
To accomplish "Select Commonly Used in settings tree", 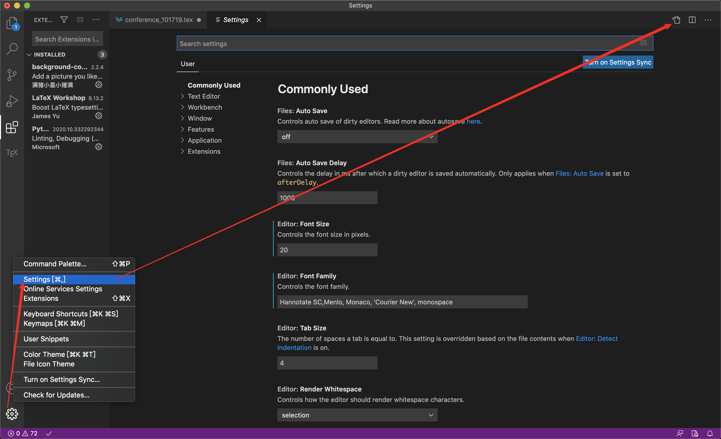I will [214, 85].
